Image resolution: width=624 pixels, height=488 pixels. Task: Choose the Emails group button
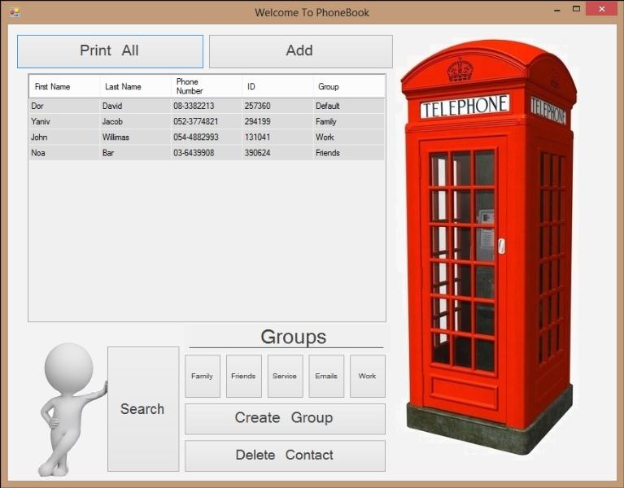coord(326,376)
